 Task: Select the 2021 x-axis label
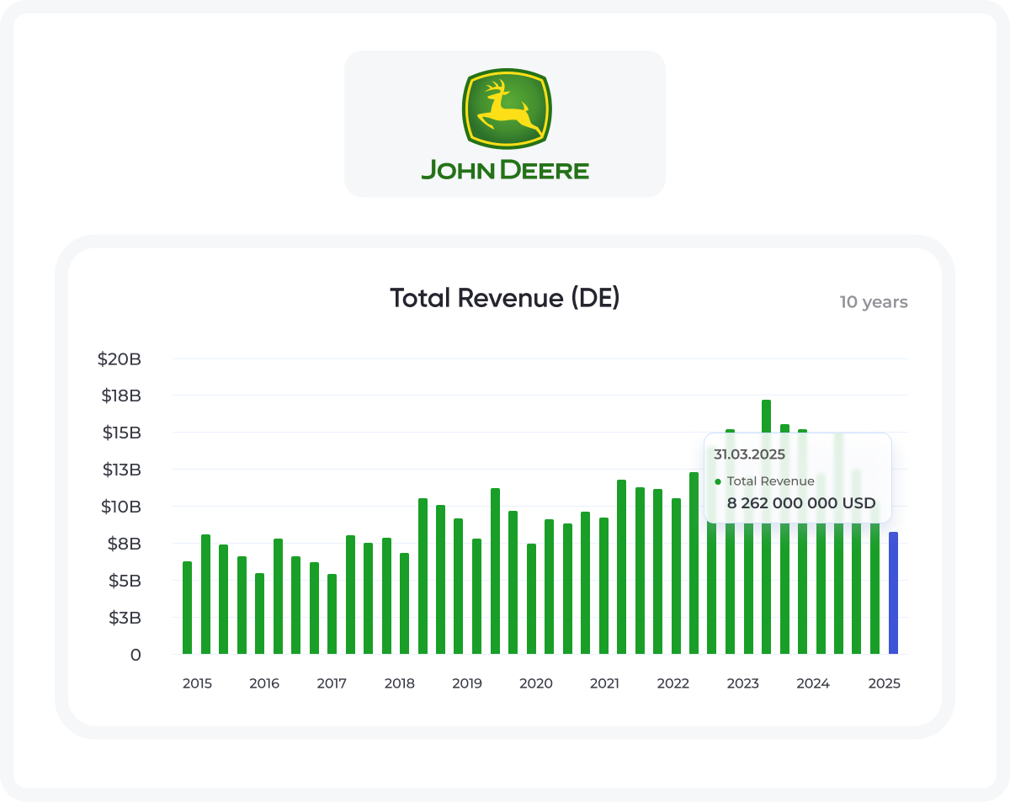coord(604,683)
